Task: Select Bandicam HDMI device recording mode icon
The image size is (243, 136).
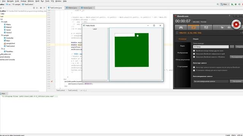Action: coord(206,28)
